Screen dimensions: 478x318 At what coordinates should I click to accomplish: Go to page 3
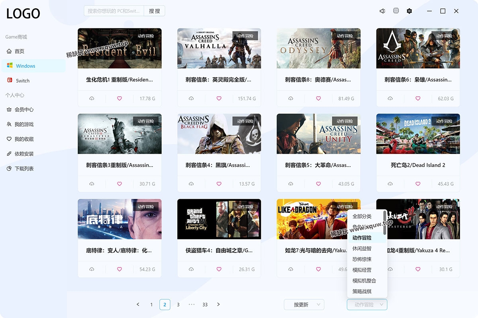pyautogui.click(x=178, y=304)
